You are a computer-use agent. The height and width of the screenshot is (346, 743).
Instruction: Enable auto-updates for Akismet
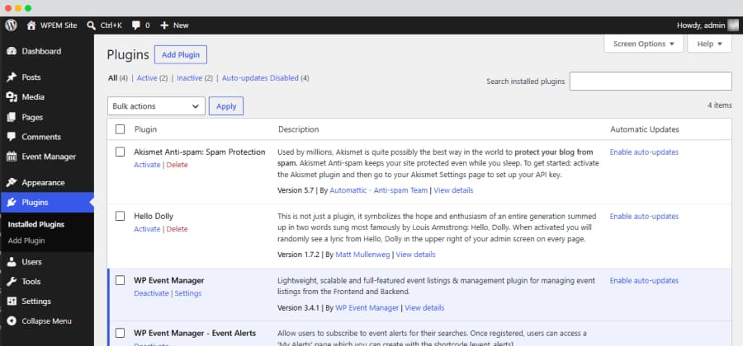pyautogui.click(x=644, y=152)
